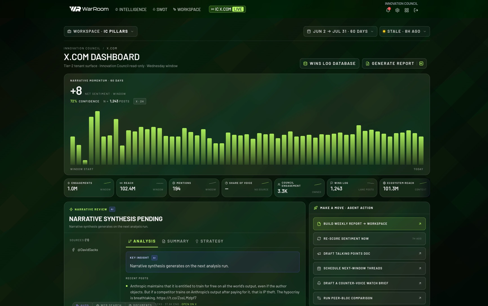
Task: Click the sign-out icon
Action: tap(416, 10)
